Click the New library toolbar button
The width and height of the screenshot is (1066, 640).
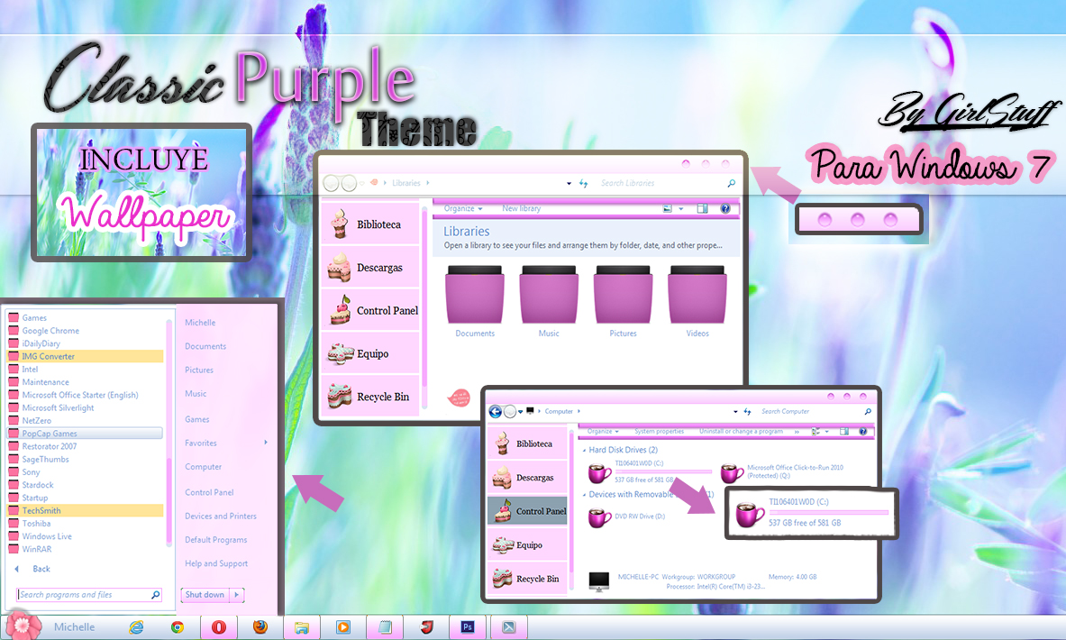pos(522,208)
